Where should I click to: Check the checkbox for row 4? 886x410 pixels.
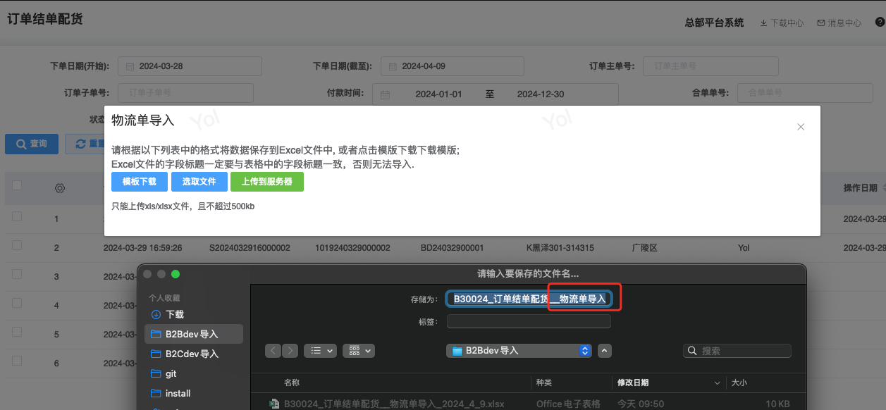(x=17, y=303)
